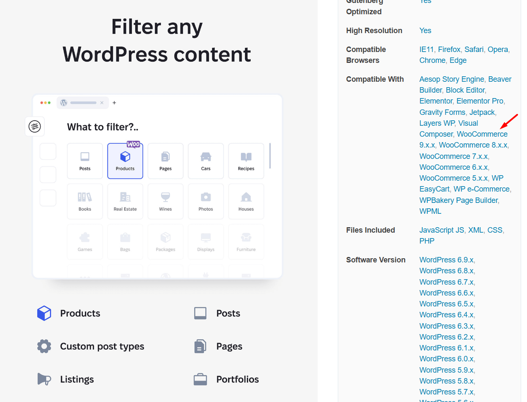527x402 pixels.
Task: Open the WooCommerce 5.x.x link
Action: click(454, 178)
